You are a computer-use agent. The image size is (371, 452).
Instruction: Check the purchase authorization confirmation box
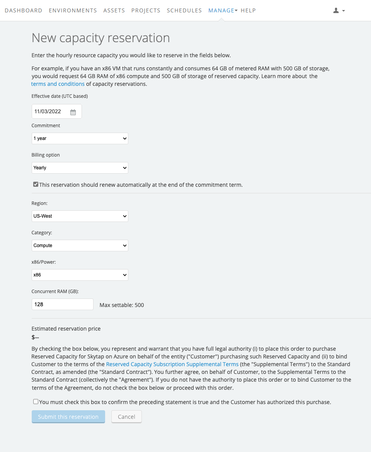pos(36,401)
